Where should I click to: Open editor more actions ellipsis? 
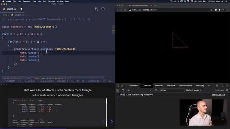tap(109, 9)
